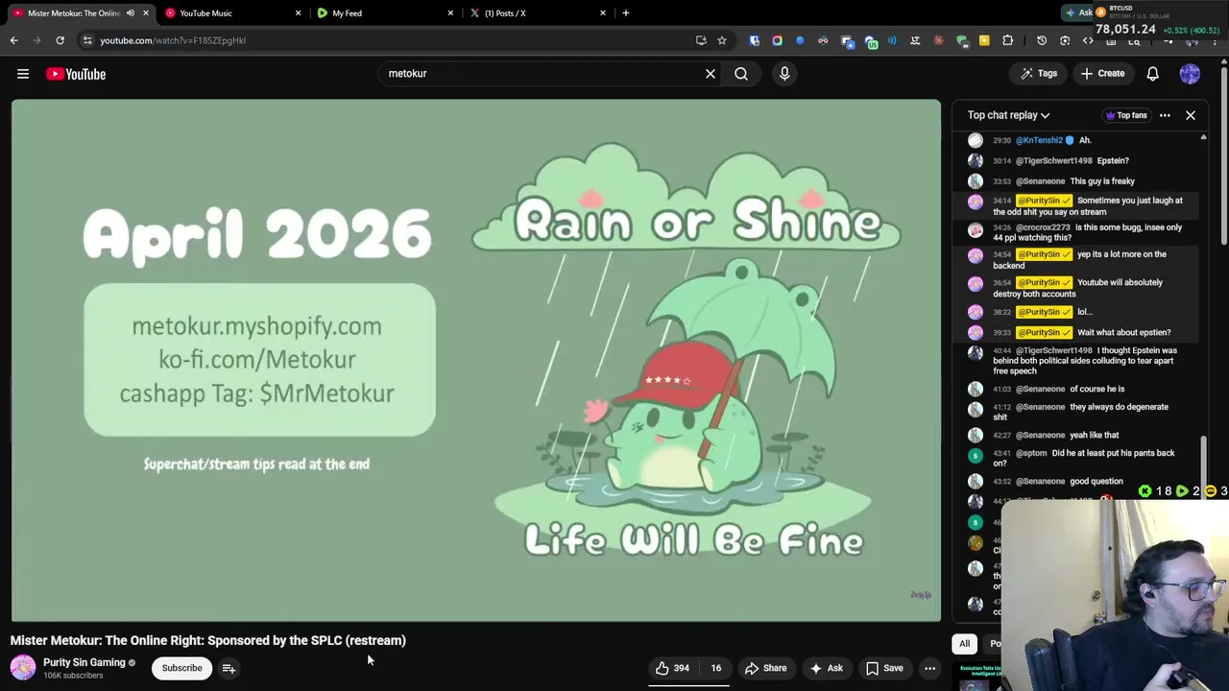Open Purity Sin Gaming channel avatar
The image size is (1229, 691).
click(23, 668)
